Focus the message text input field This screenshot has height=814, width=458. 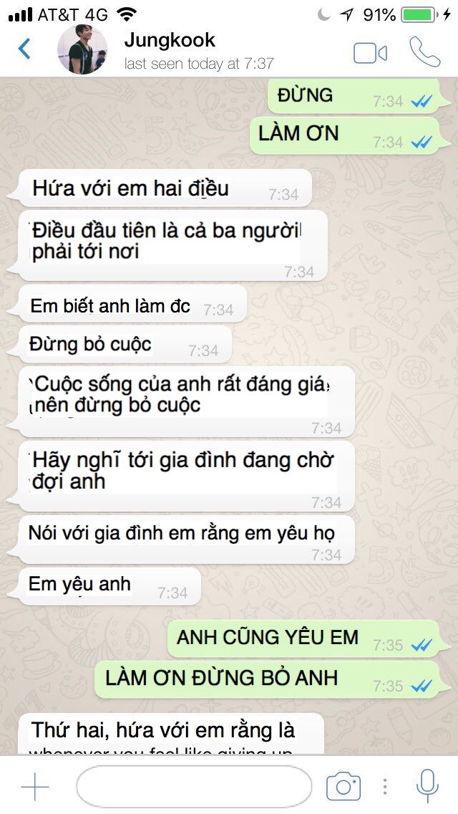193,786
